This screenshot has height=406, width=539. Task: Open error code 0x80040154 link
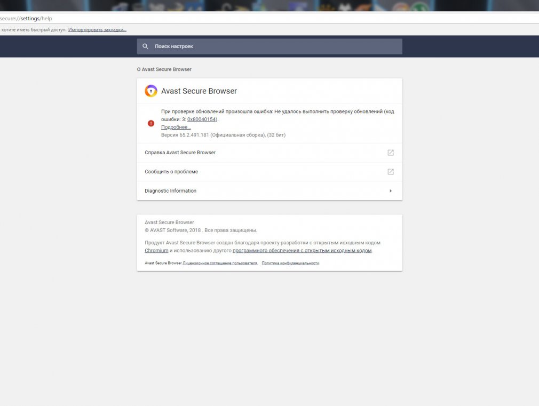coord(202,120)
